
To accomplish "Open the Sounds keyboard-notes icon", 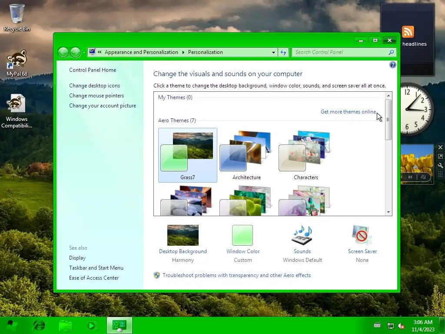I will pos(302,235).
